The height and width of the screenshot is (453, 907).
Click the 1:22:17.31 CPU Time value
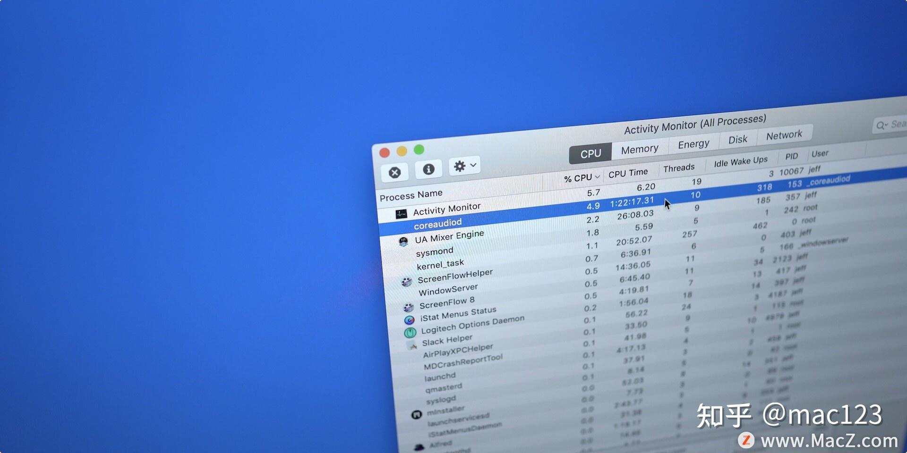pos(632,202)
